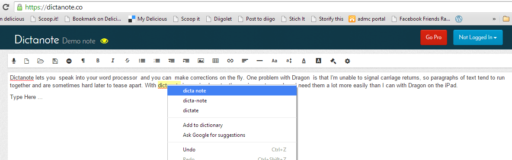This screenshot has width=512, height=160.
Task: Choose the 'dictate' suggestion
Action: (232, 111)
